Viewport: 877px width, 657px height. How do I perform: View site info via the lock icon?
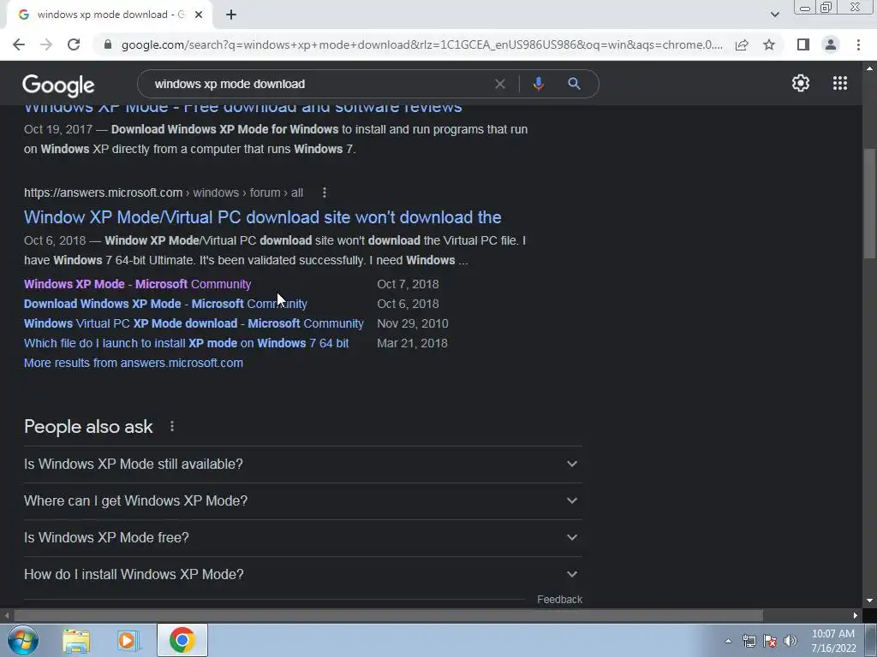[108, 44]
